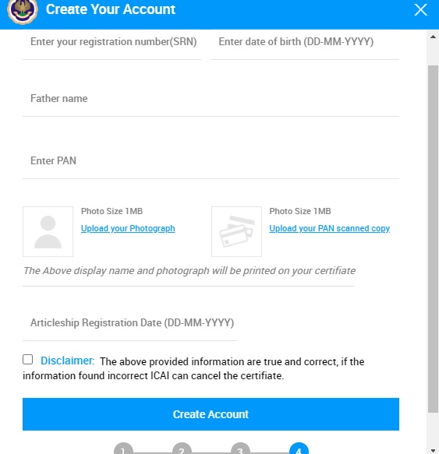The image size is (439, 454).
Task: Select the active step 4 circle
Action: click(x=299, y=449)
